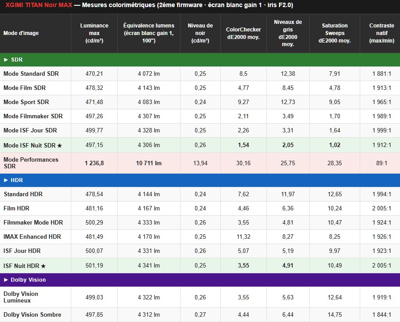The image size is (400, 322).
Task: Click the 'Film HDR' row label
Action: [x=16, y=208]
